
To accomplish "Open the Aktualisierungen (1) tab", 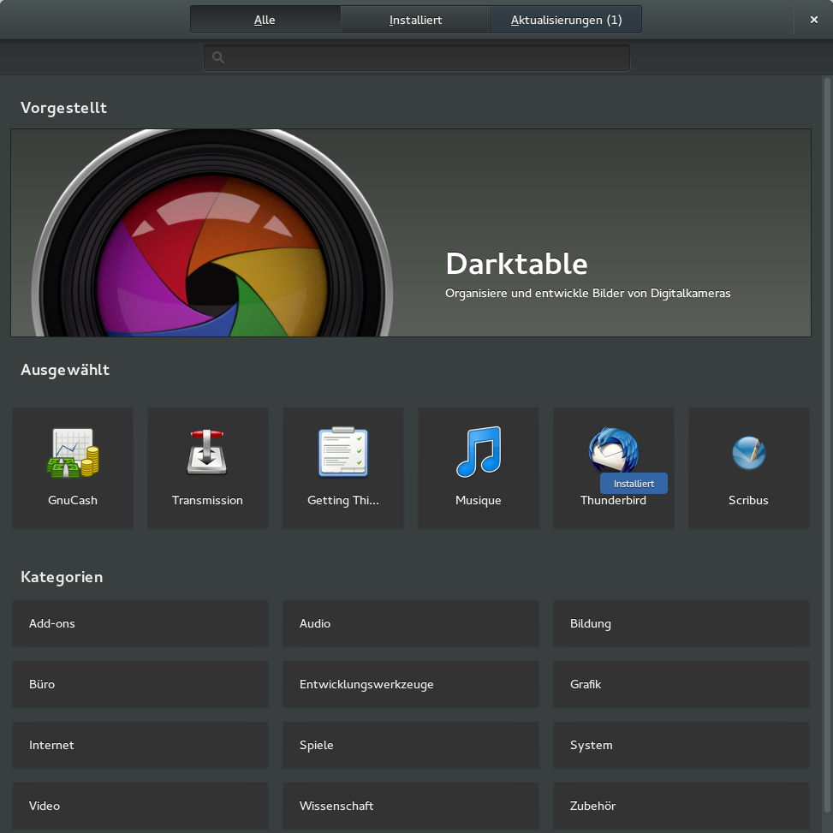I will pyautogui.click(x=566, y=20).
